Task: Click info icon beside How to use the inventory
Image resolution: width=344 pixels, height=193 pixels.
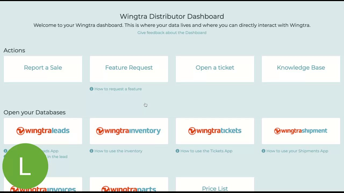Action: pyautogui.click(x=91, y=151)
